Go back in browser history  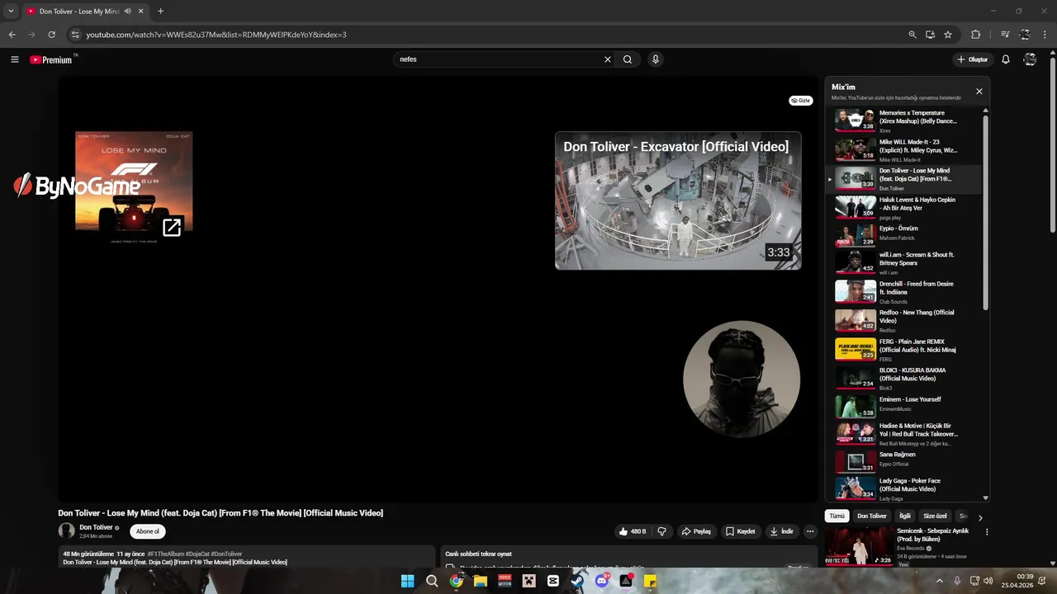click(x=12, y=35)
